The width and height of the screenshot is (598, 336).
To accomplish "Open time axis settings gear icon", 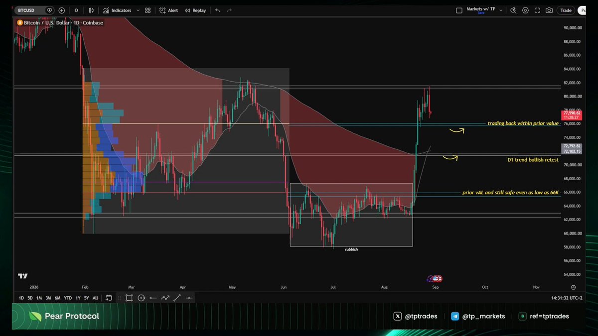I will click(x=574, y=287).
